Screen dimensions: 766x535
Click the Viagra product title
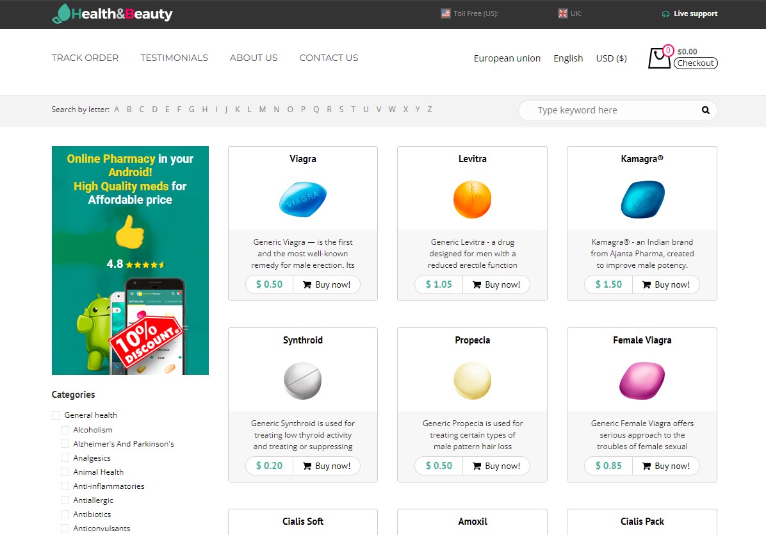click(303, 159)
